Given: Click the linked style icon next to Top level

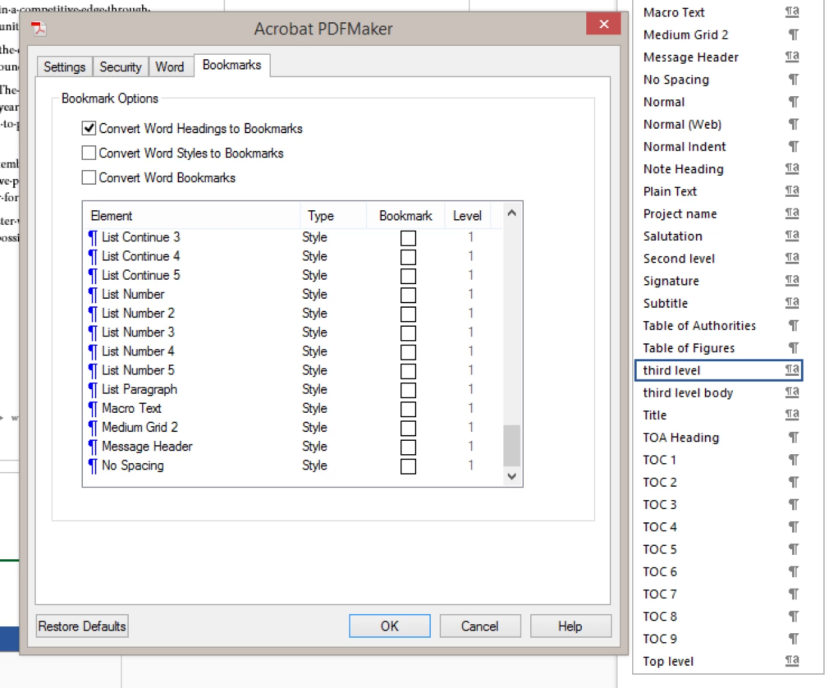Looking at the screenshot, I should 792,661.
